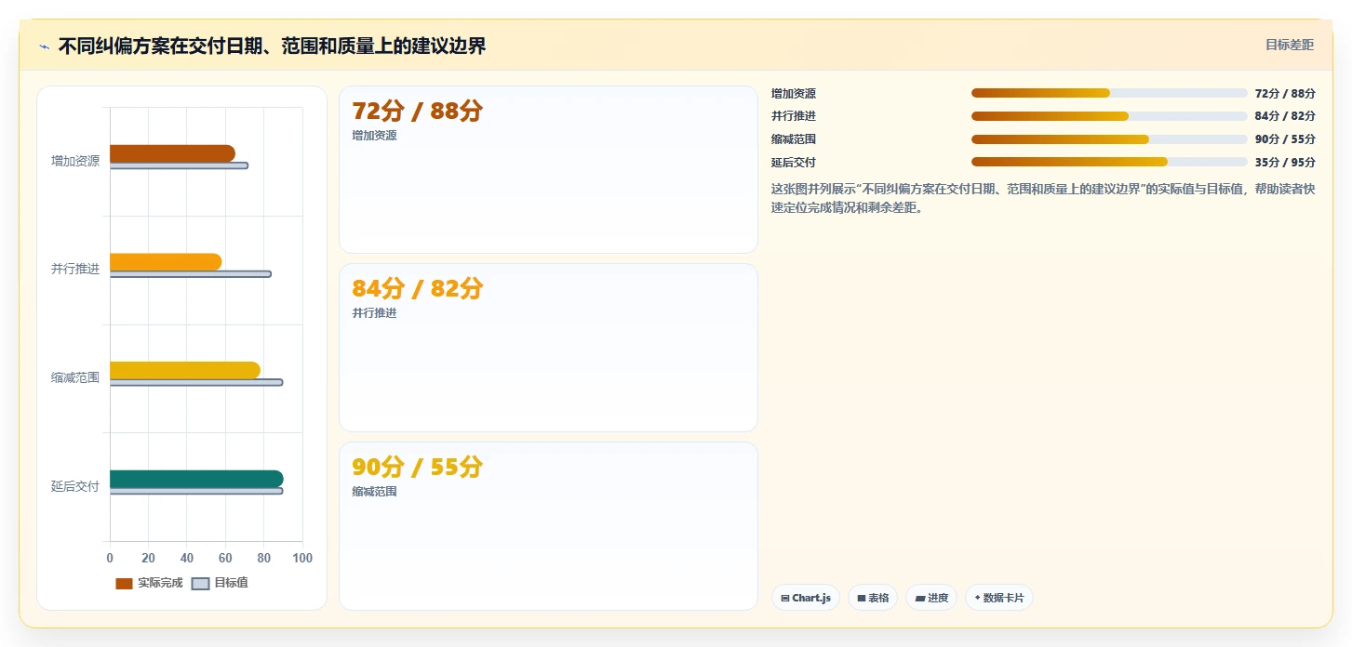Click the 0 tick on the chart x-axis

tap(110, 558)
